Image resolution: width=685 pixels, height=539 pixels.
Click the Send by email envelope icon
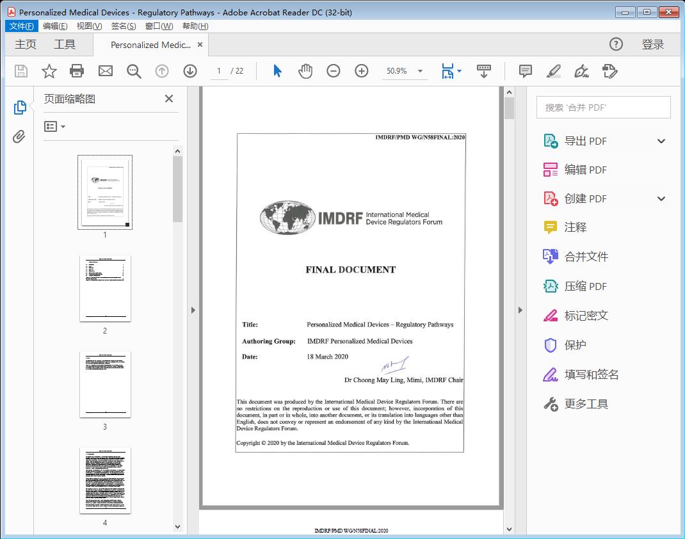click(x=106, y=71)
